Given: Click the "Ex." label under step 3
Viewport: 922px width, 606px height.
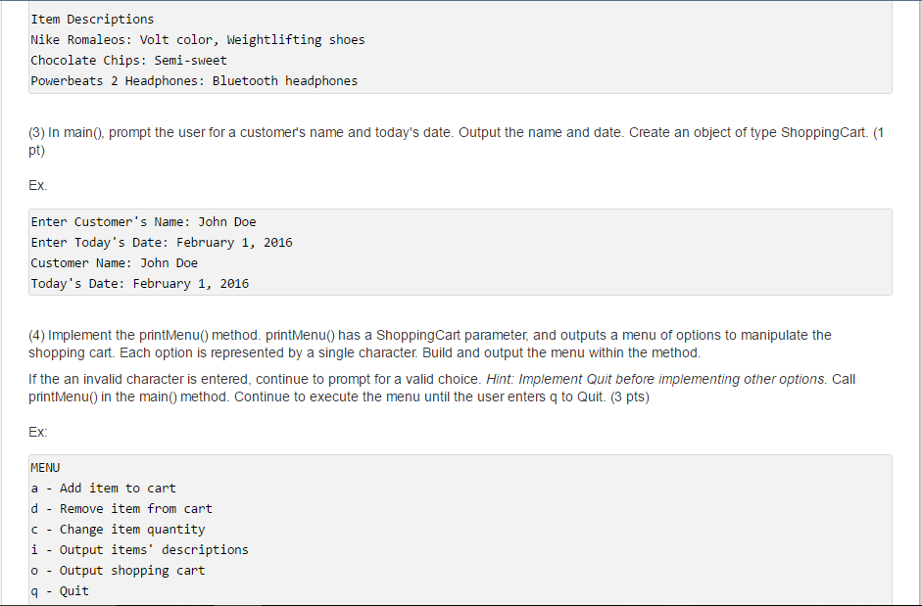Looking at the screenshot, I should point(38,185).
